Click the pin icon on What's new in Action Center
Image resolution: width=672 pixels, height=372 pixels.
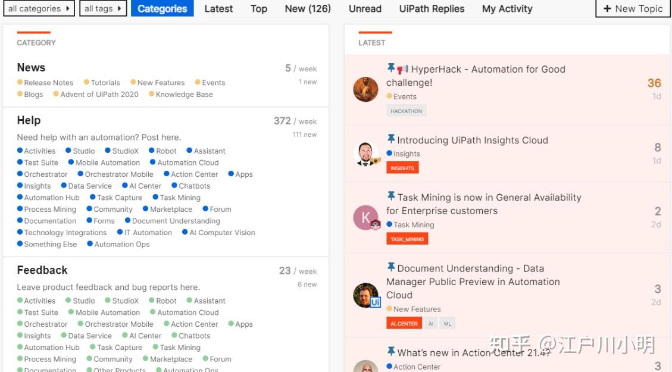pyautogui.click(x=392, y=352)
